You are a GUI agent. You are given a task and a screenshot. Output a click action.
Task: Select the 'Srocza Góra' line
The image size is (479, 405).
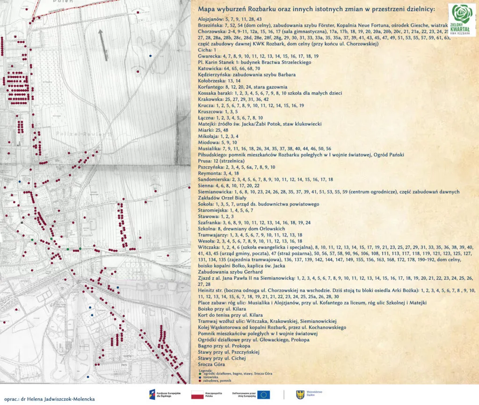(x=211, y=364)
